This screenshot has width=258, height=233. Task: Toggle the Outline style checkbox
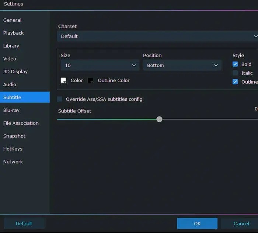tap(235, 82)
